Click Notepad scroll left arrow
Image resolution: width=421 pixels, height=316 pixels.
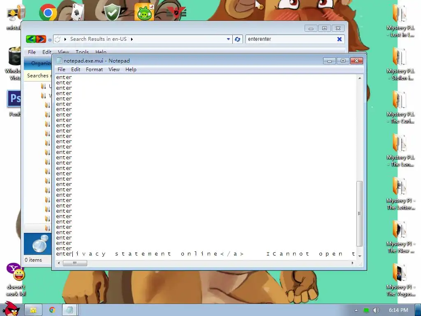point(59,263)
